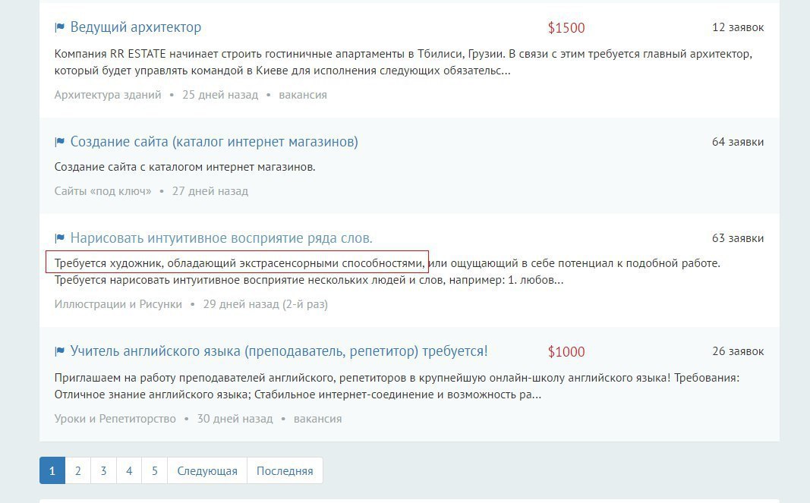Image resolution: width=810 pixels, height=503 pixels.
Task: Select the "Архитектура зданий" category link
Action: click(x=108, y=95)
